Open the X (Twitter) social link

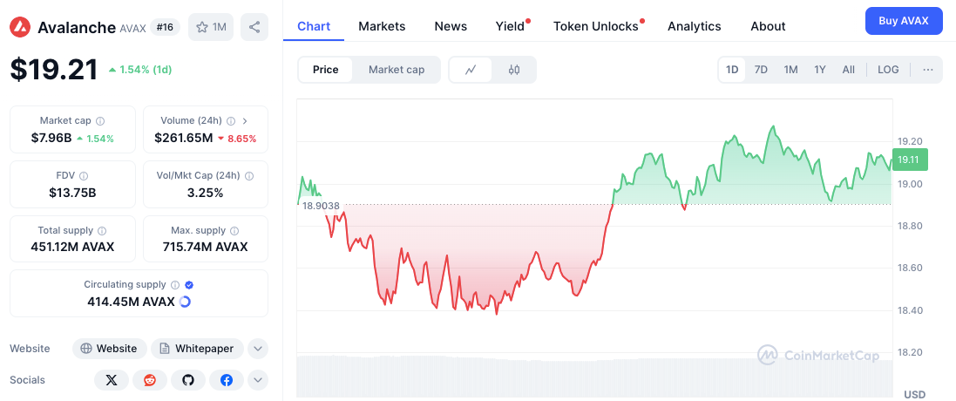pyautogui.click(x=112, y=380)
